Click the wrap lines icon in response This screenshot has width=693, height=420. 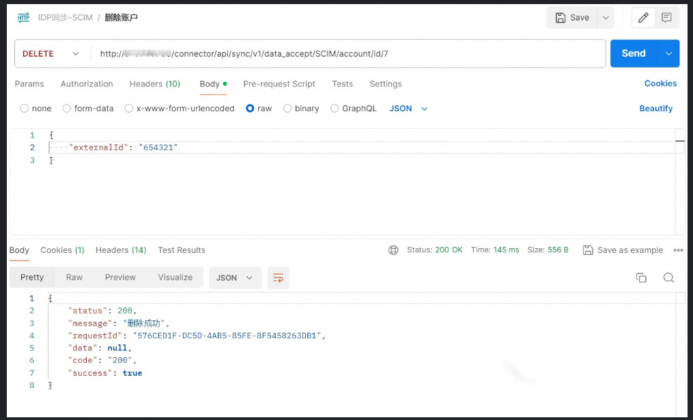(278, 277)
